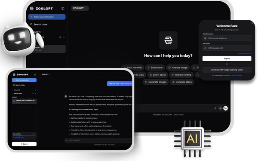
Task: Choose the Analyze Image suggestion chip
Action: [178, 68]
